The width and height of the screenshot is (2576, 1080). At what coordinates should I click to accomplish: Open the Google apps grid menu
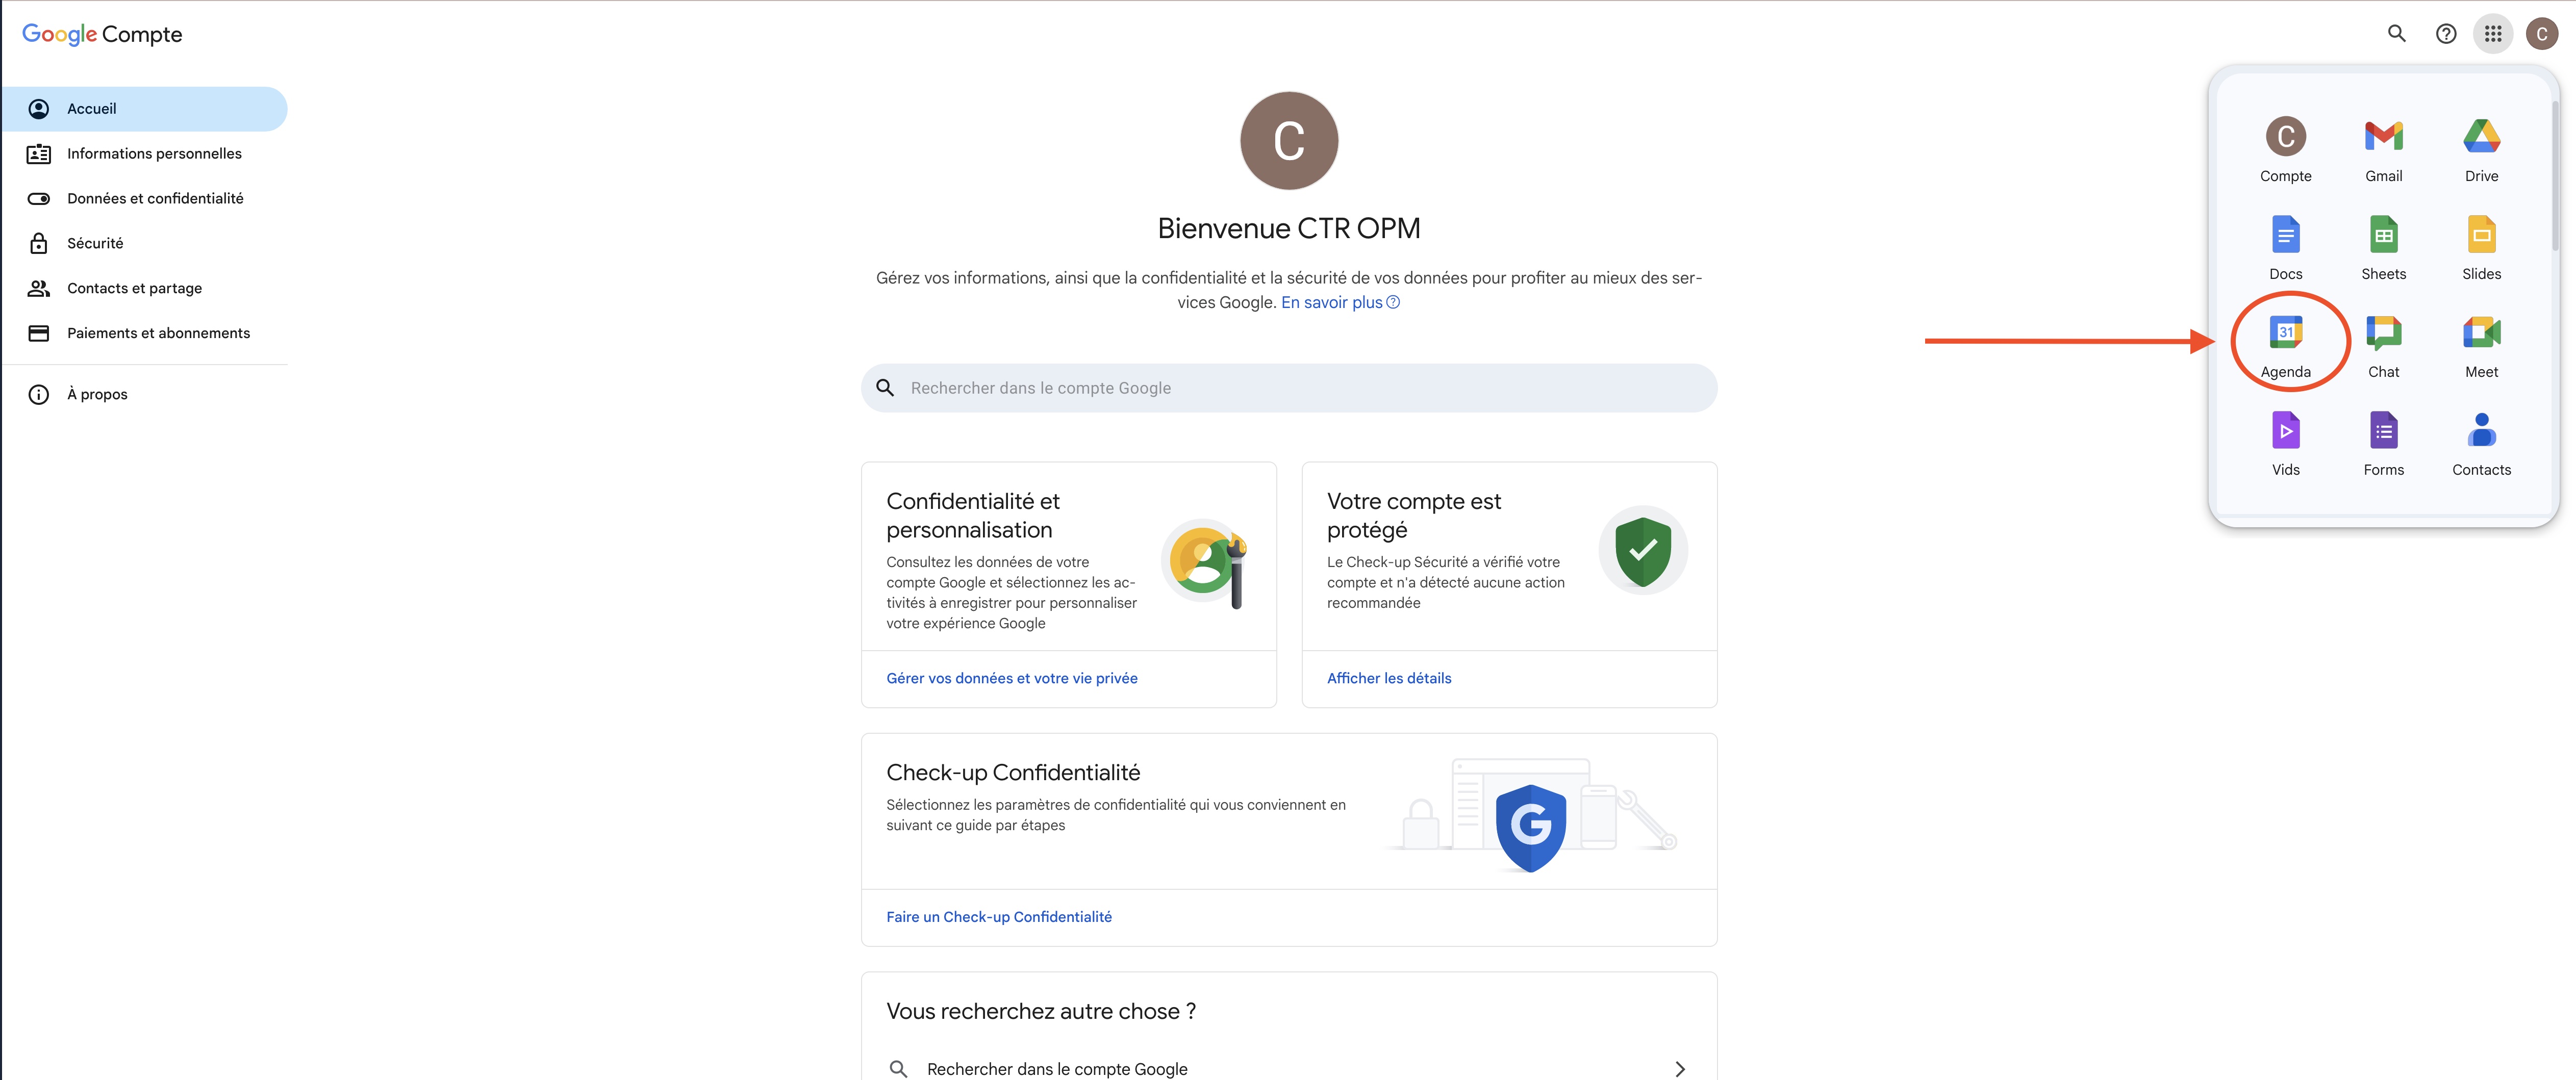pos(2494,33)
